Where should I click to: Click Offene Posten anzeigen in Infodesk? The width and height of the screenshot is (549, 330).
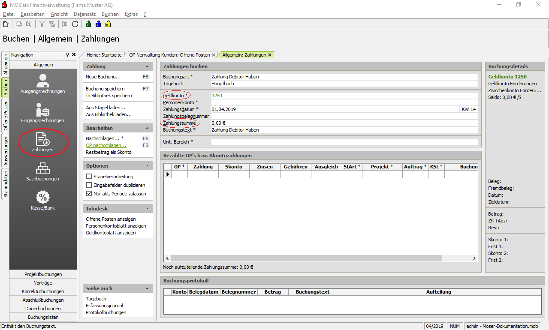tap(111, 219)
